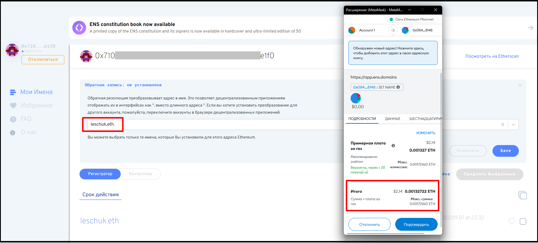Click the 0x084...8148 recipient avatar icon

405,30
